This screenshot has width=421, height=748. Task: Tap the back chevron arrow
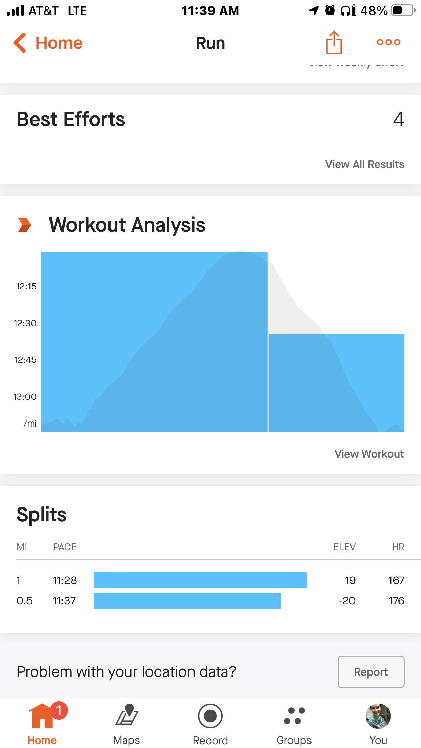[20, 43]
